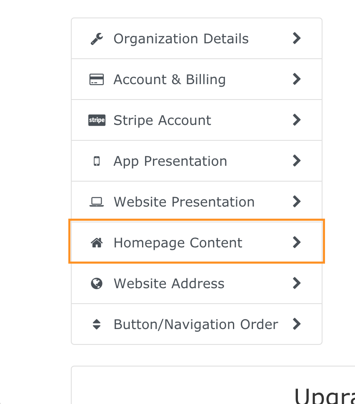Click the credit card icon

[x=97, y=80]
